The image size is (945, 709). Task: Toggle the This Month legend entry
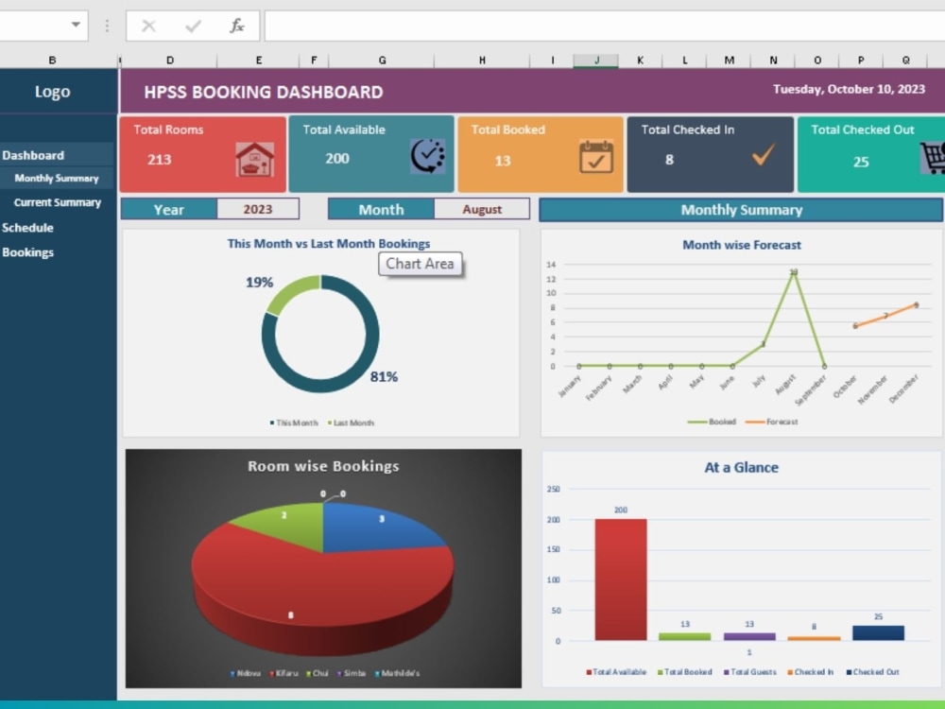tap(295, 423)
